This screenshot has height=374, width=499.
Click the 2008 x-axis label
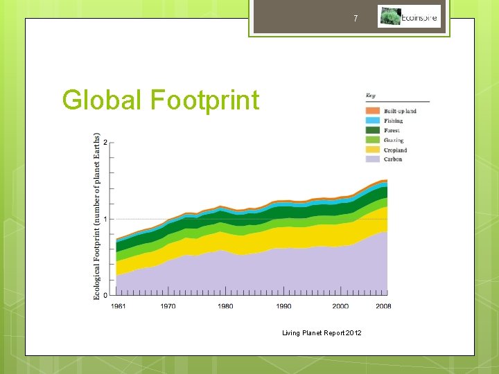383,306
